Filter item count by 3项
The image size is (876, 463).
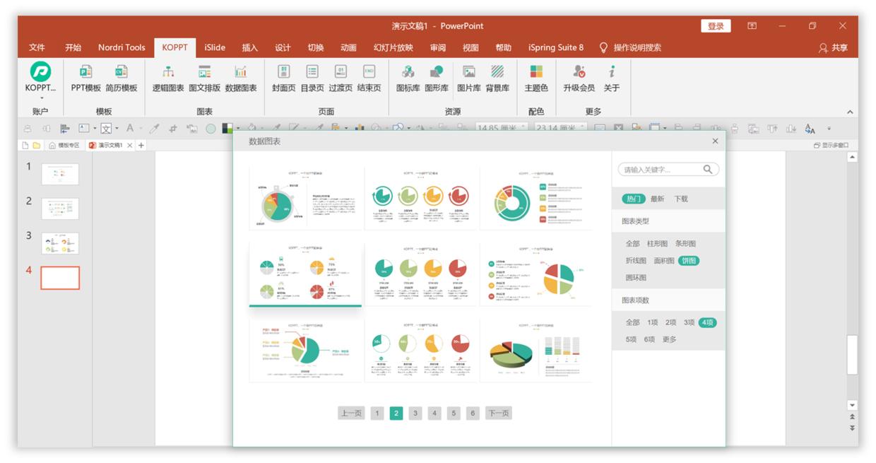pos(689,322)
